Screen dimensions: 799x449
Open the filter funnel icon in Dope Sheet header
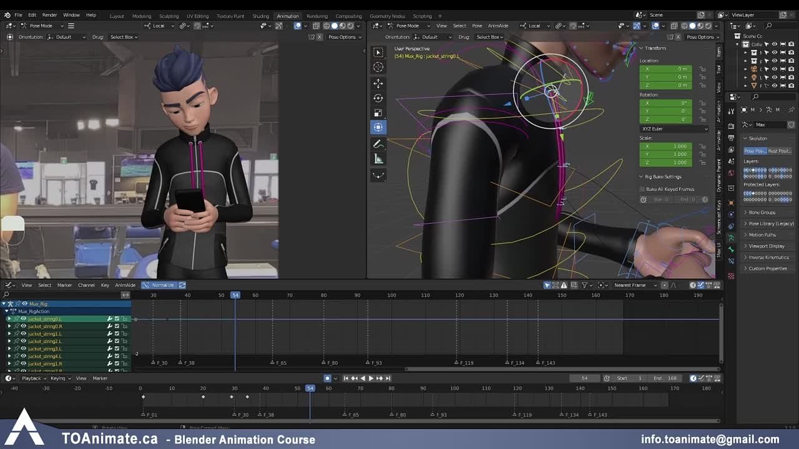(586, 284)
